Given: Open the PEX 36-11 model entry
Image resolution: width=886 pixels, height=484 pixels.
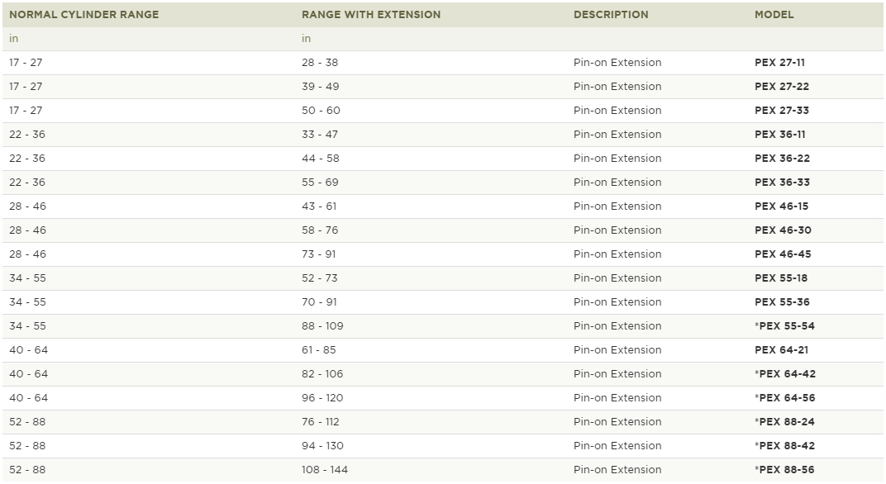Looking at the screenshot, I should click(x=779, y=135).
